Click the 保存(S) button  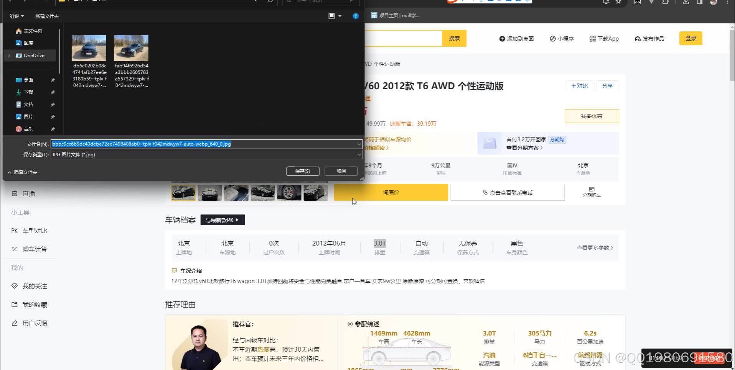(303, 171)
